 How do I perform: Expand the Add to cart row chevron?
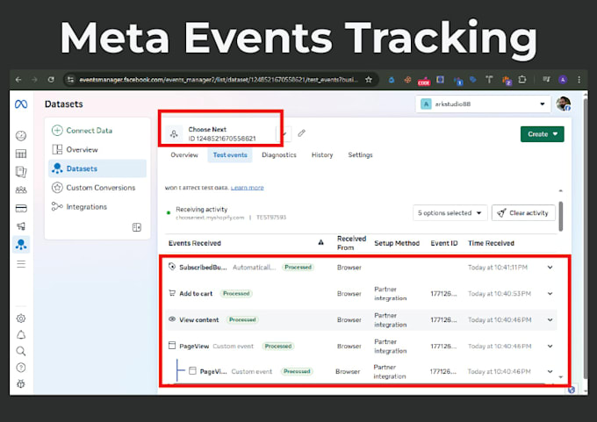click(550, 293)
